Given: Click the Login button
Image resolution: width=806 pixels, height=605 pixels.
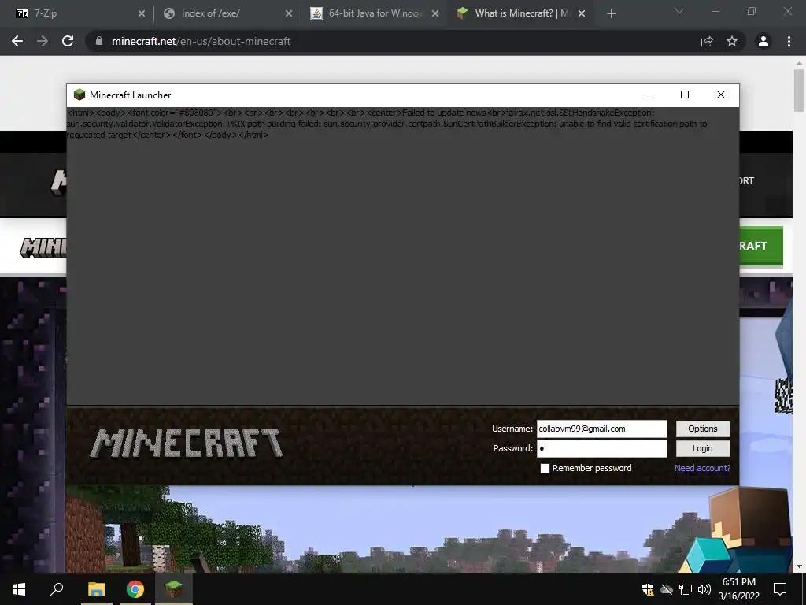Looking at the screenshot, I should [703, 448].
